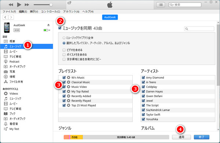
Task: Uncheck the Recently Added playlist
Action: (64, 96)
